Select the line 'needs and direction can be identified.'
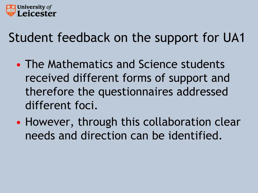258x193 pixels. pyautogui.click(x=123, y=135)
